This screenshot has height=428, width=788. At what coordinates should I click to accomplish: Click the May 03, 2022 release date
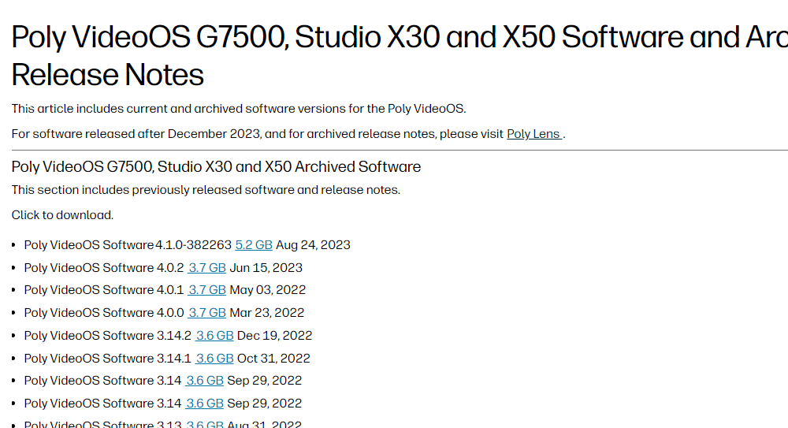coord(268,290)
